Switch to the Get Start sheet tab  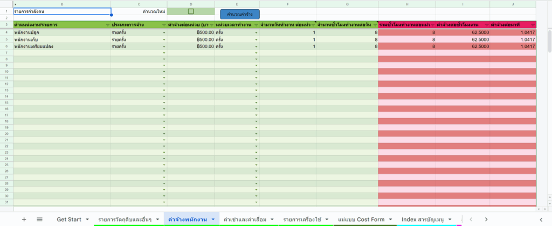(68, 220)
